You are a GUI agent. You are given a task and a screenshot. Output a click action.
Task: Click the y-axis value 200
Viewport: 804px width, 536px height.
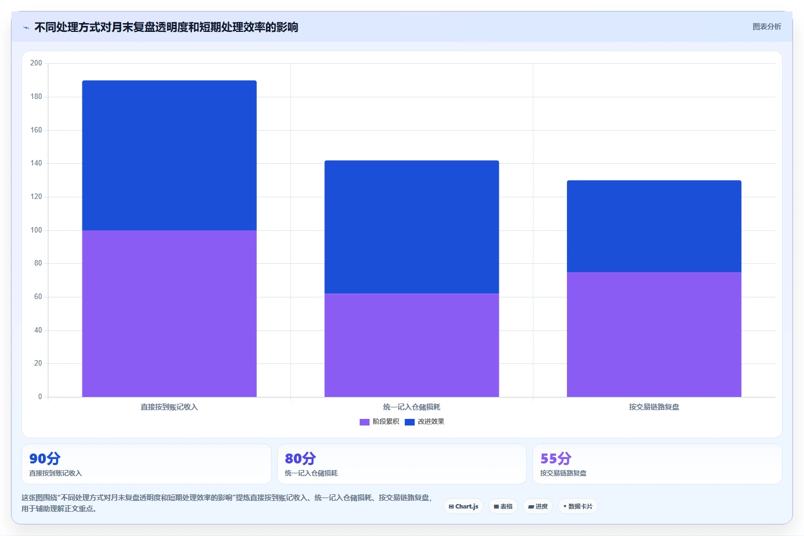[x=36, y=63]
